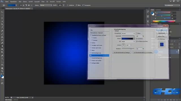181x101 pixels.
Task: Open Ebene menu
Action: coord(25,2)
